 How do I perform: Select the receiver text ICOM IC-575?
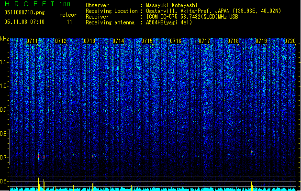pos(162,17)
